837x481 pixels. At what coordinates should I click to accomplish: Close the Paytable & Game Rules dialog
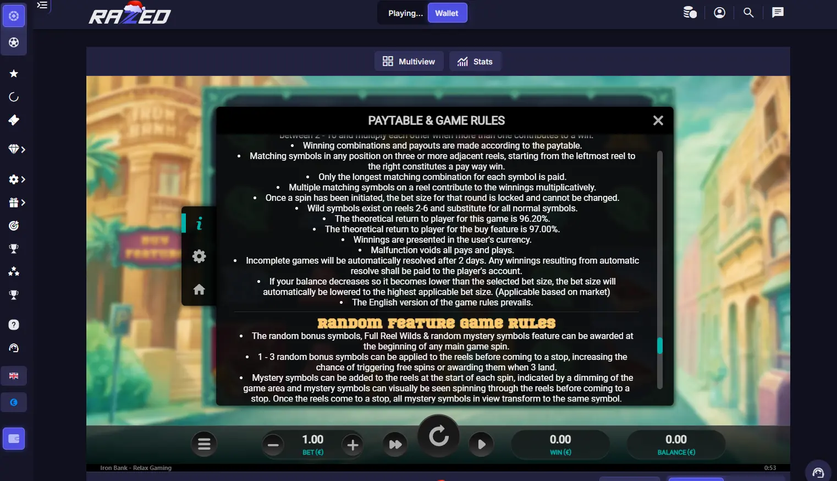click(658, 121)
